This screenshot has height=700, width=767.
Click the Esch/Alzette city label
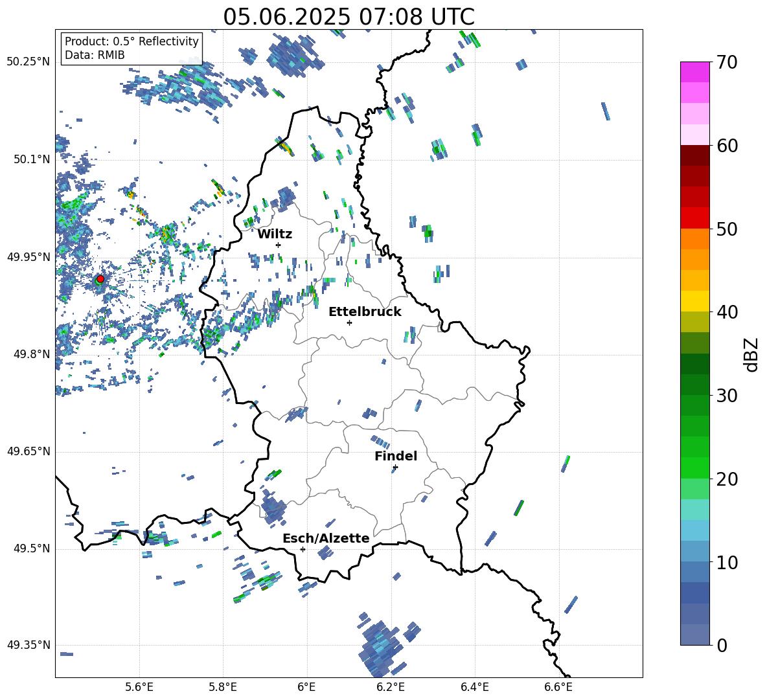(x=326, y=538)
